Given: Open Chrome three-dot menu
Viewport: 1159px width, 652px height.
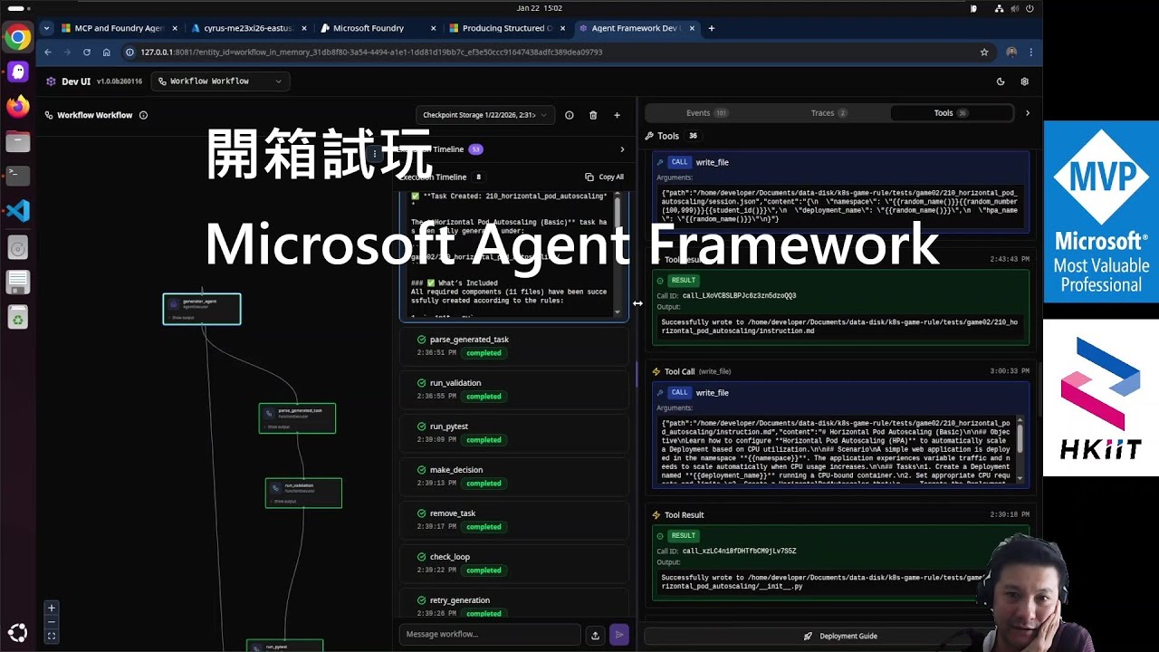Looking at the screenshot, I should [x=1030, y=53].
